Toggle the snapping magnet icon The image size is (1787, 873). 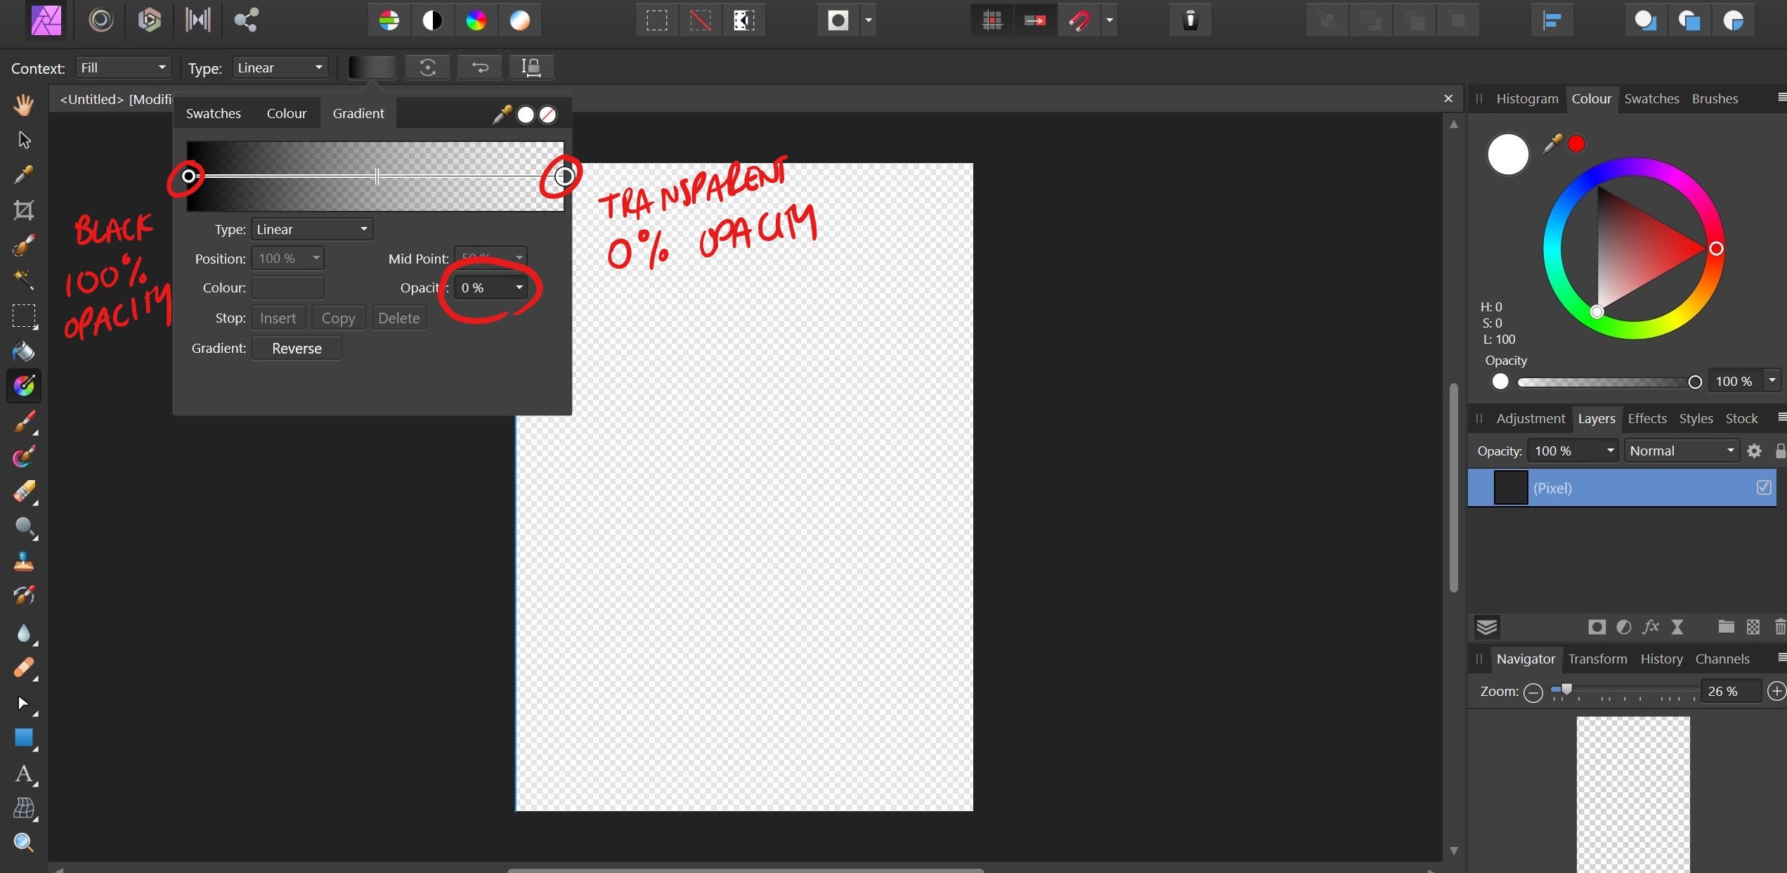click(1079, 20)
